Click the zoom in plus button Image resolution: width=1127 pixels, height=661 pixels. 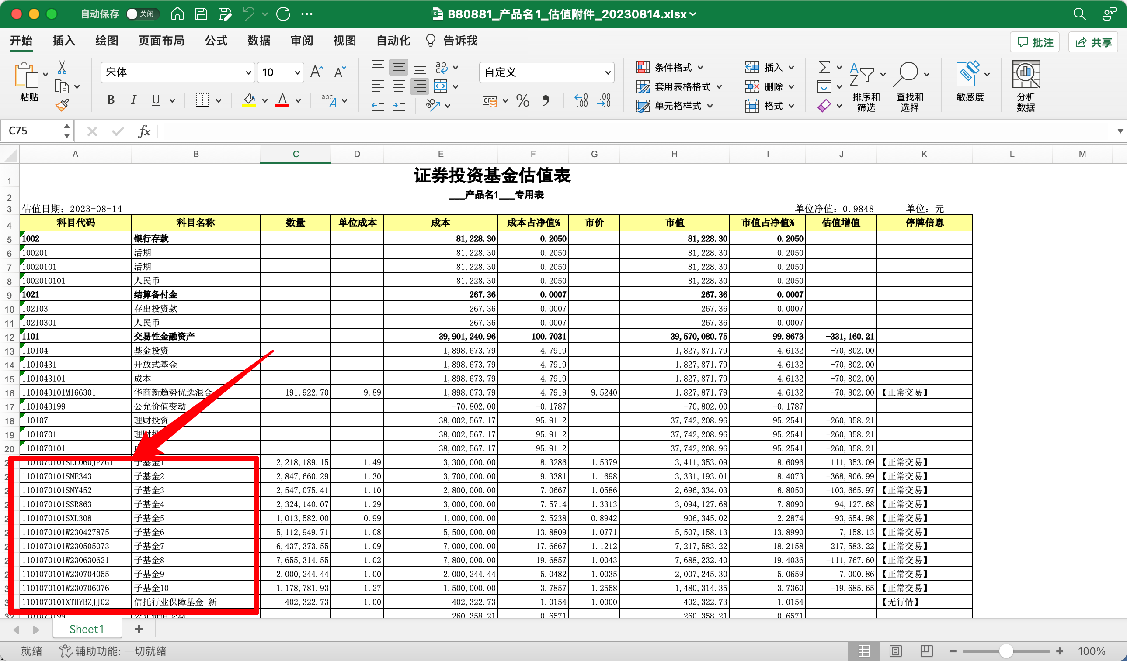click(1060, 651)
